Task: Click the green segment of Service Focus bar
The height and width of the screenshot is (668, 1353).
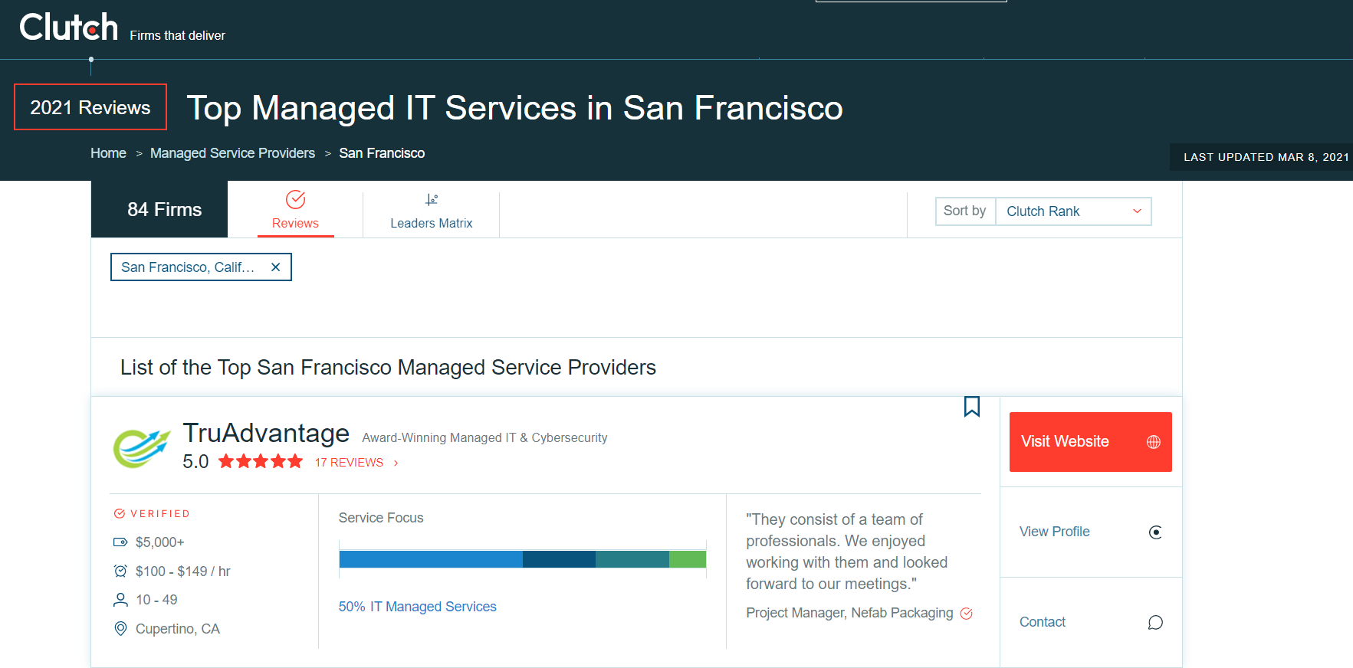Action: [687, 559]
